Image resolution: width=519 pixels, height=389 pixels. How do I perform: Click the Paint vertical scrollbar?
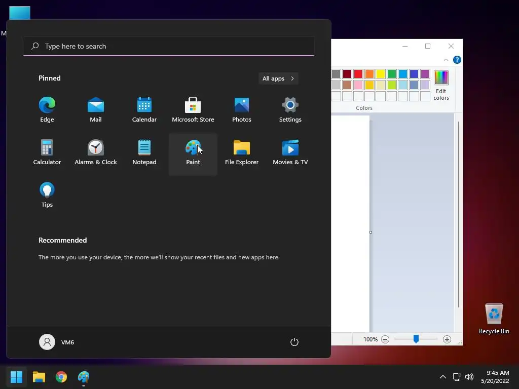tap(458, 214)
